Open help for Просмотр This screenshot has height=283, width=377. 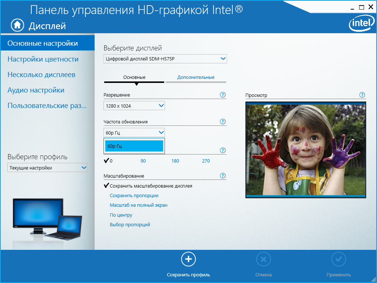pos(362,95)
